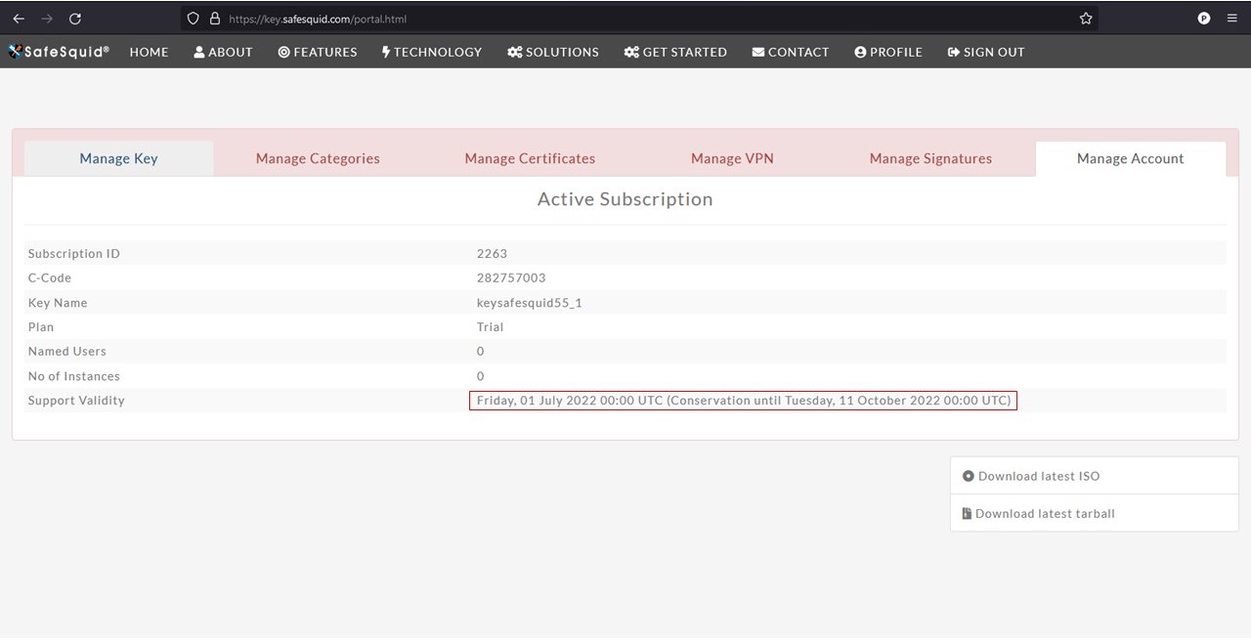Switch to the Manage Certificates tab
Image resolution: width=1251 pixels, height=640 pixels.
tap(530, 158)
